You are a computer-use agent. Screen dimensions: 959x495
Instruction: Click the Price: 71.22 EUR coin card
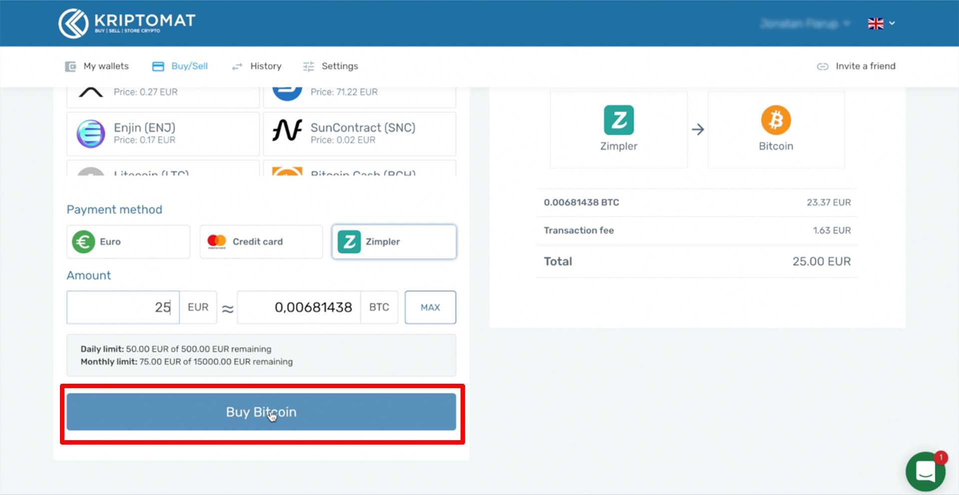[x=360, y=97]
